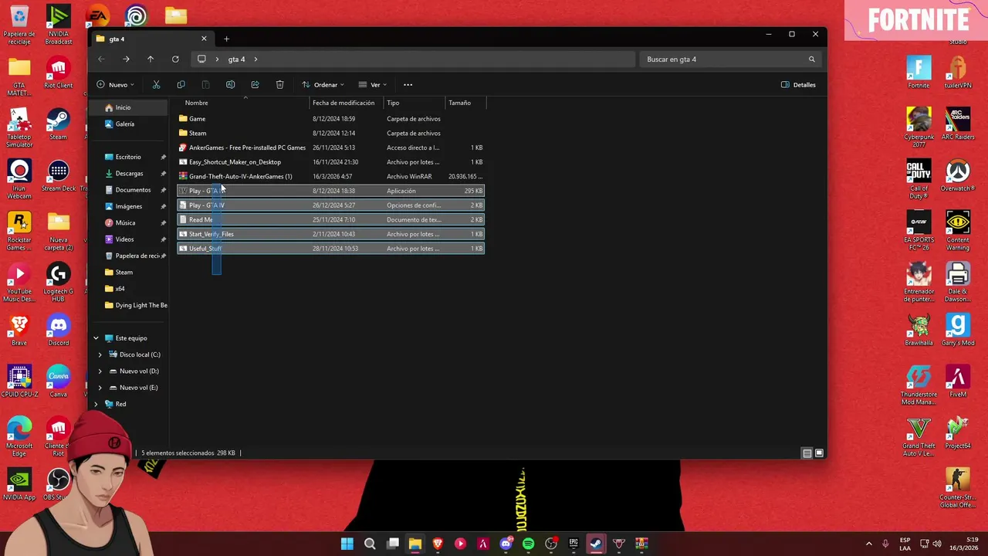Select Cyberpunk 2077 desktop shortcut
988x556 pixels.
tap(919, 127)
